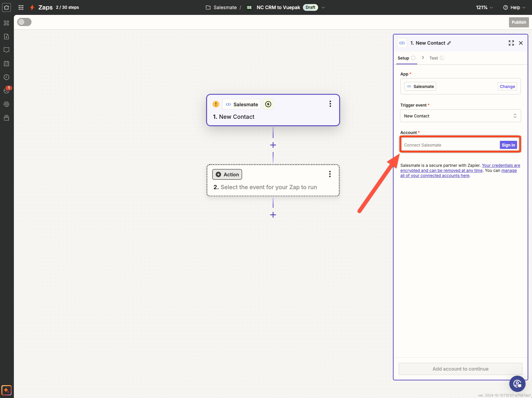
Task: Expand the step panel to full screen
Action: pos(511,43)
